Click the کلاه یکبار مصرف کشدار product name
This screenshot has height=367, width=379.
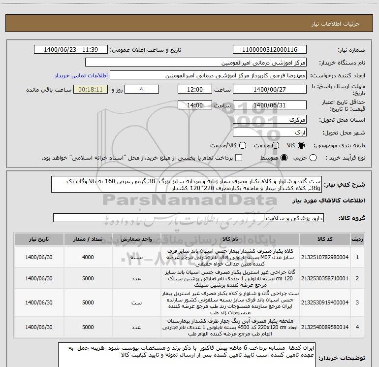(230, 257)
